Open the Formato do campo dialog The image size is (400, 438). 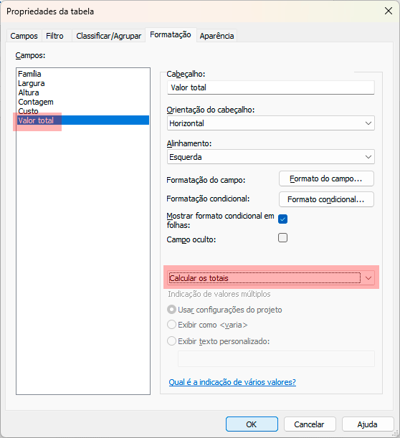click(x=326, y=178)
